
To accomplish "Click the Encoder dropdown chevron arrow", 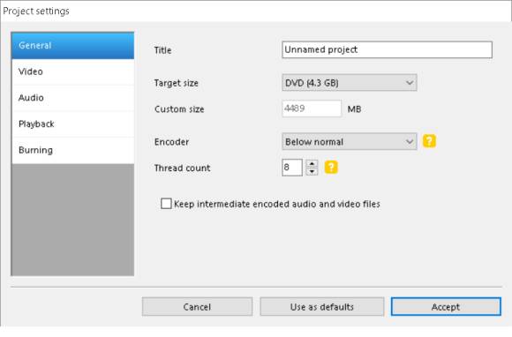I will tap(410, 141).
